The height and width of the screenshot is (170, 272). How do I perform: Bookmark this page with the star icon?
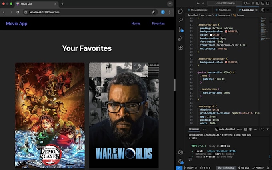tap(153, 12)
